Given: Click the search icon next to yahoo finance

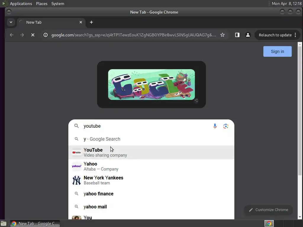Looking at the screenshot, I should pos(77,194).
